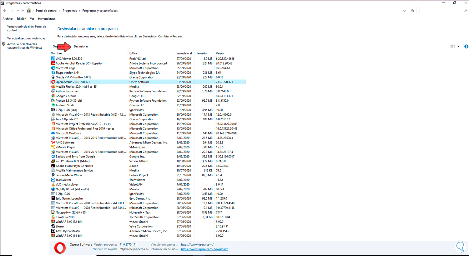469x256 pixels.
Task: Select the Mozilla Maintenance Service row
Action: tap(148, 171)
